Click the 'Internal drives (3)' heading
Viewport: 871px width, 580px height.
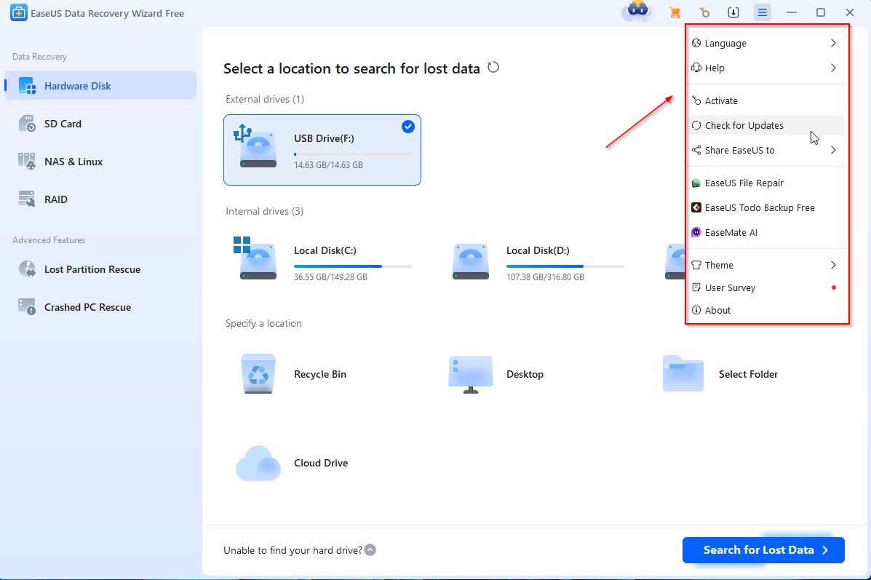[x=264, y=211]
